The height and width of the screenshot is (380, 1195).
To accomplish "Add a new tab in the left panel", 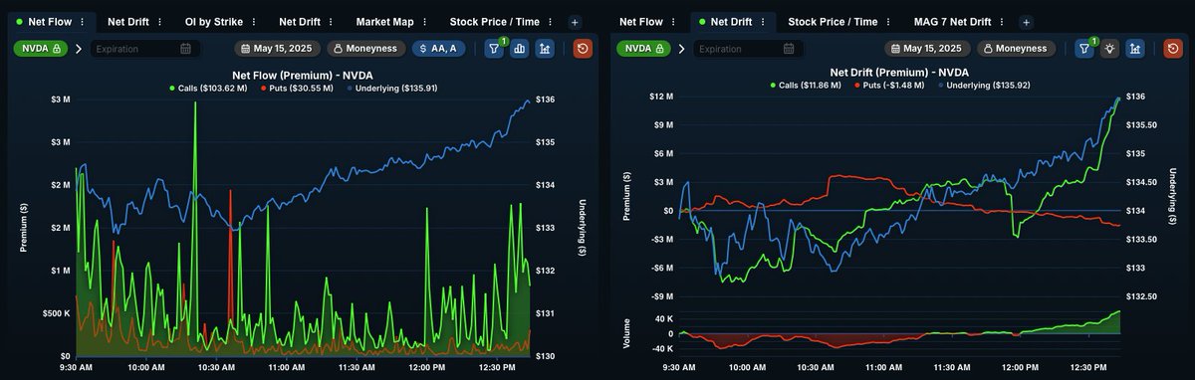I will [575, 22].
